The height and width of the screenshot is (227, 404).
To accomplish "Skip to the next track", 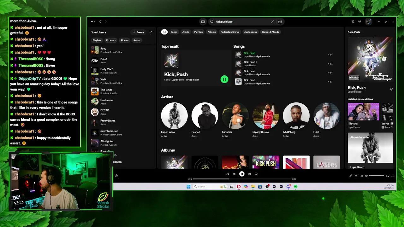I will 249,174.
